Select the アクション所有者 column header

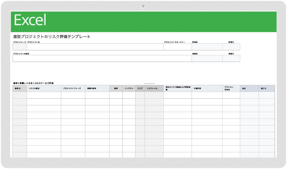tap(231, 89)
